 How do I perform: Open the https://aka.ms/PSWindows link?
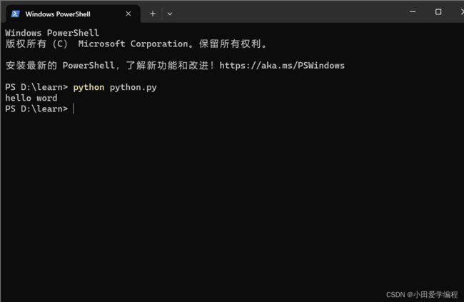[x=282, y=66]
